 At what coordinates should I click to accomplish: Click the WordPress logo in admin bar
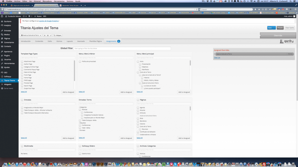(2, 16)
